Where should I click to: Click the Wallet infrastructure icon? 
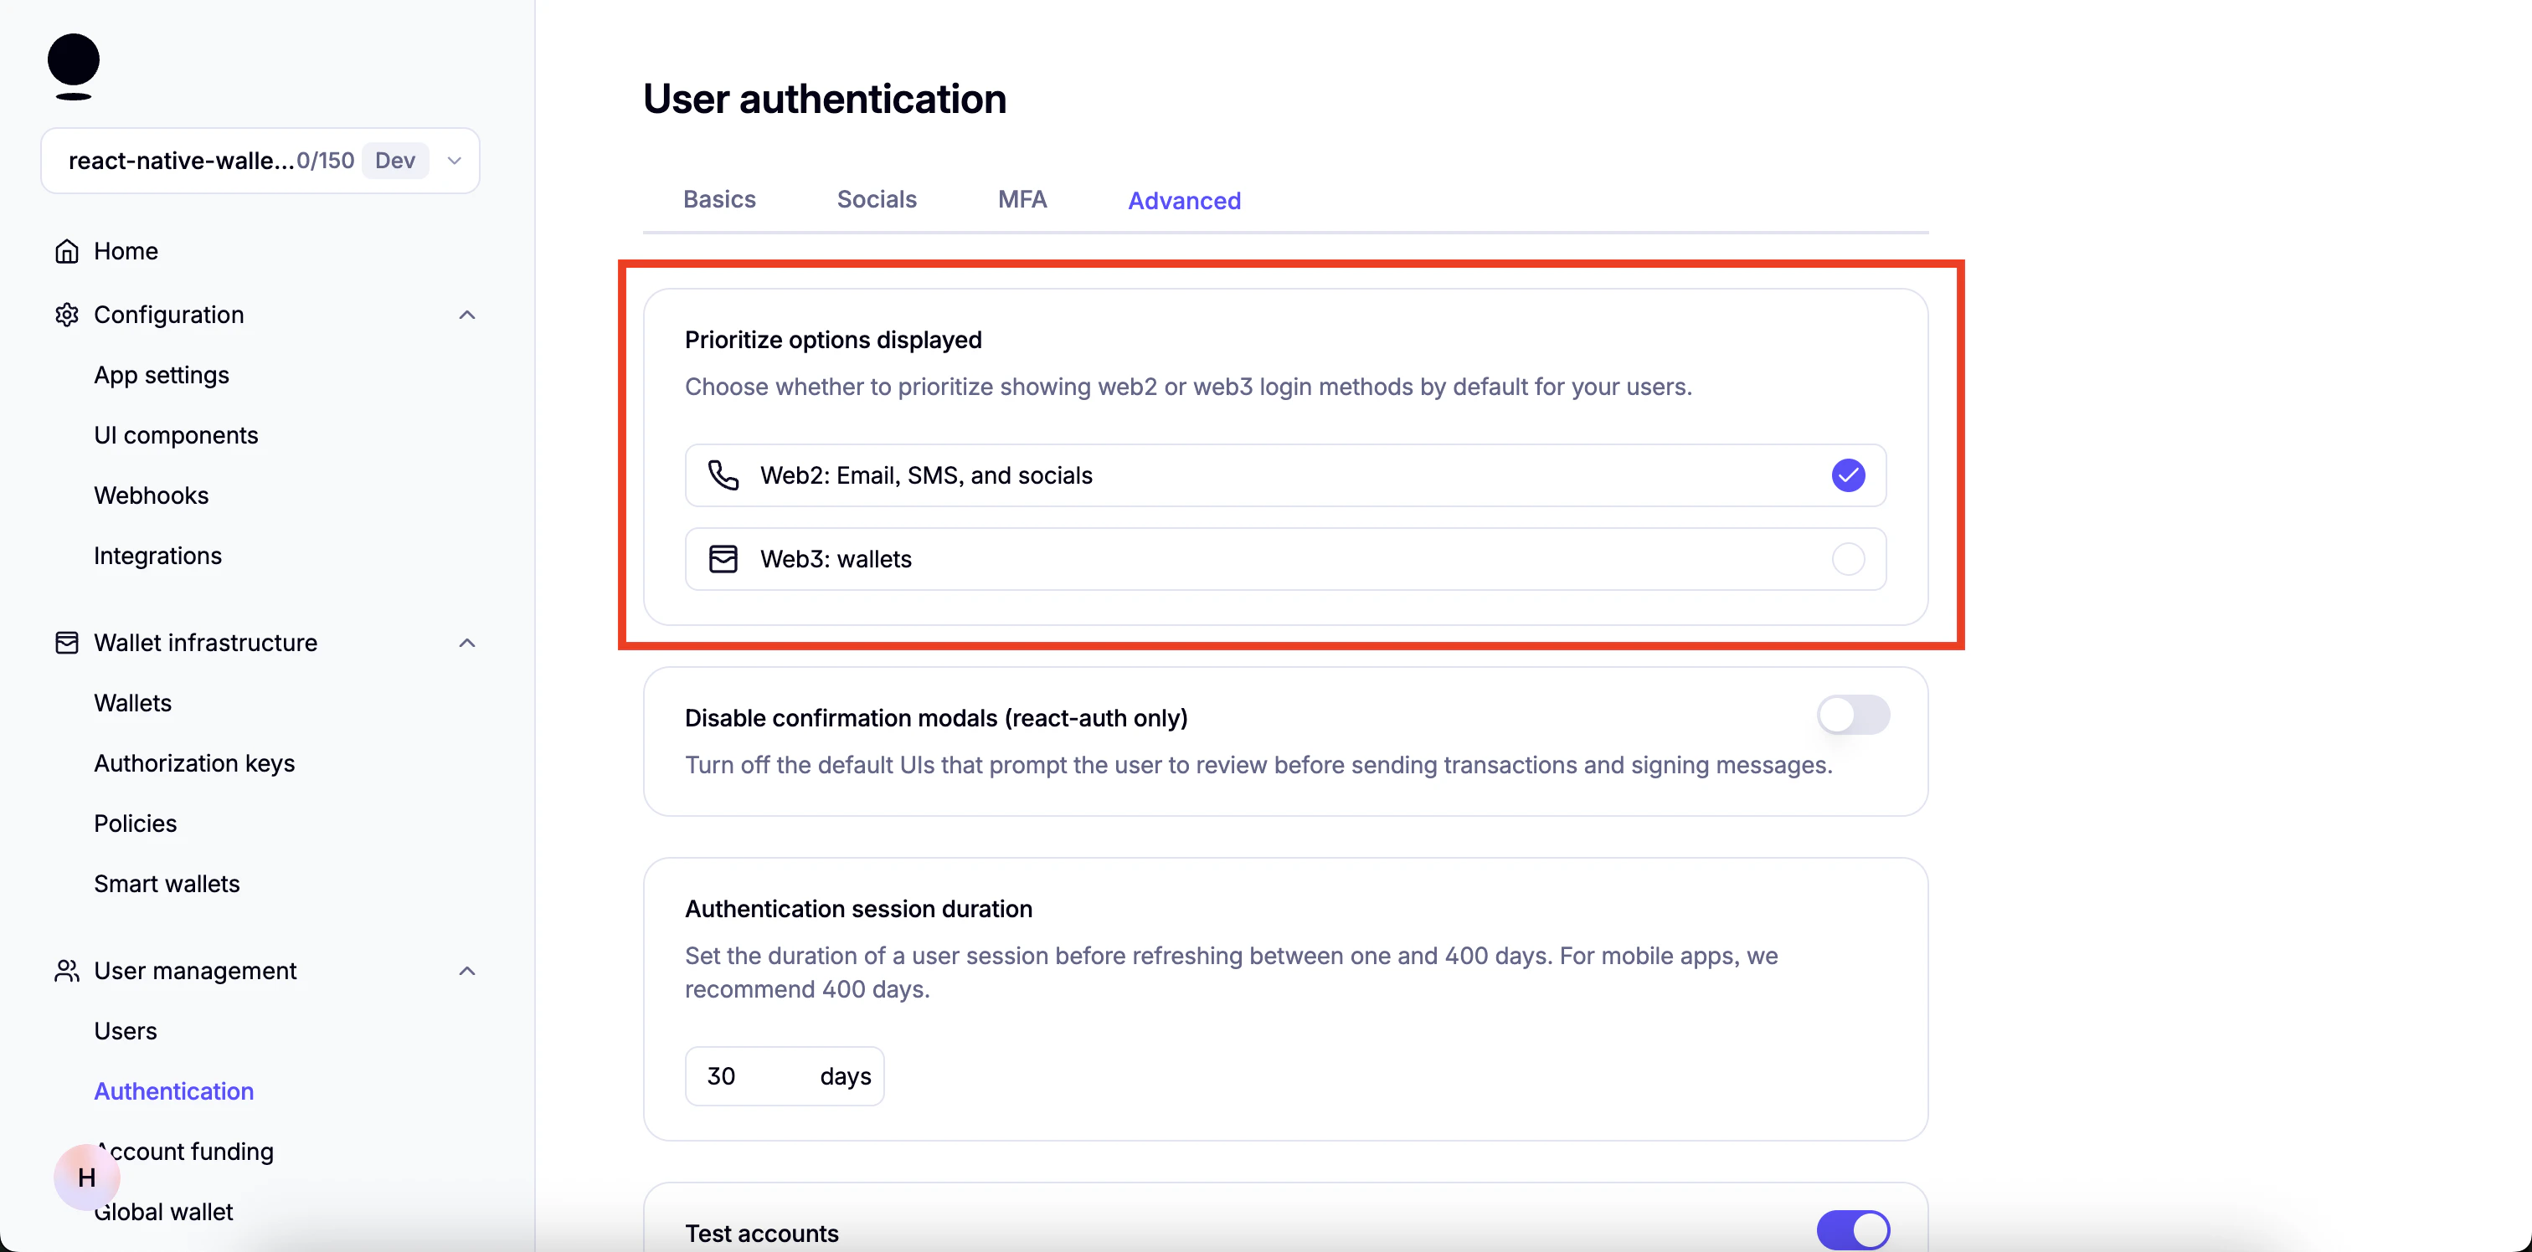(66, 643)
